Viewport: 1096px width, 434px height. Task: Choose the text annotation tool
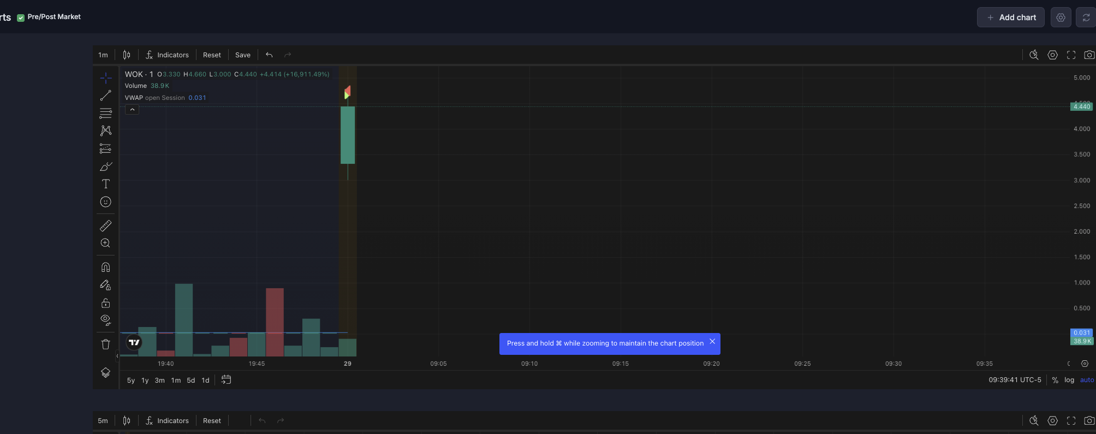point(105,184)
